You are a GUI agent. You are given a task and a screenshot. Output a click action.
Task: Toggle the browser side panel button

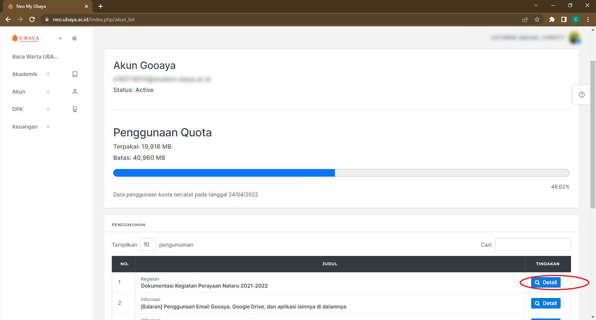point(564,19)
